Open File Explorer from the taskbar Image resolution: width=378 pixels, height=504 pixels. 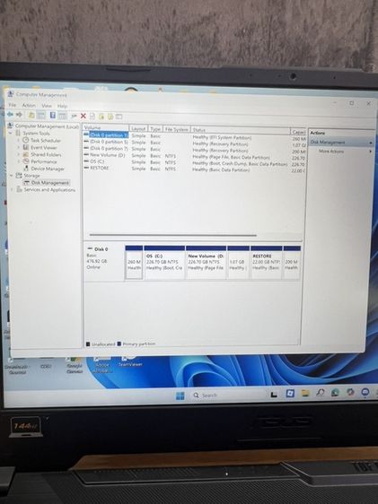click(x=305, y=393)
